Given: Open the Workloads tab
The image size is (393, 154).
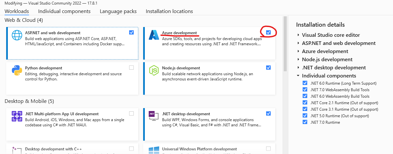Looking at the screenshot, I should 17,11.
